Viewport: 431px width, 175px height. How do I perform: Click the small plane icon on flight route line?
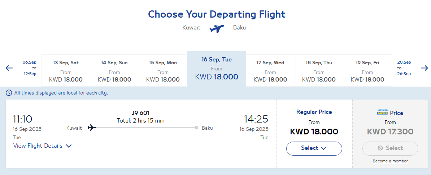[x=92, y=128]
